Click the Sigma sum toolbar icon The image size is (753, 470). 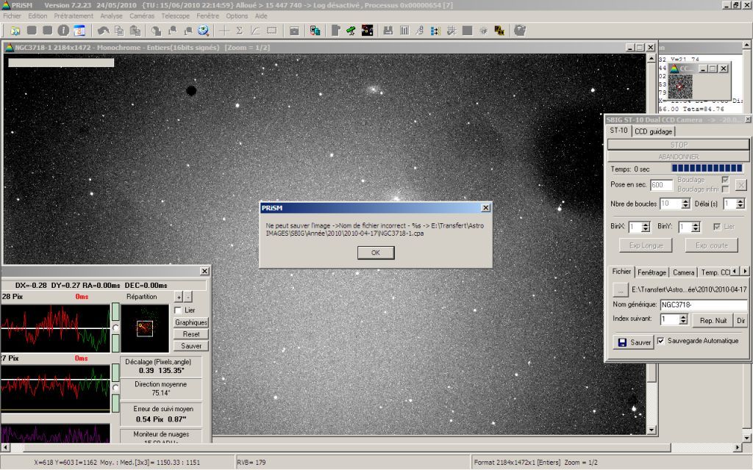tap(240, 31)
